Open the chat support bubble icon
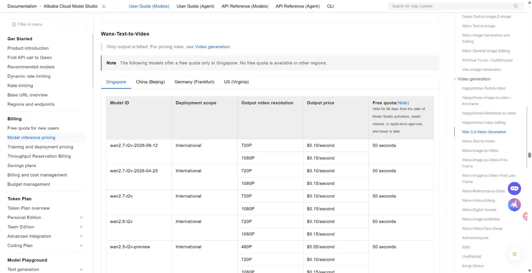 pos(515,189)
